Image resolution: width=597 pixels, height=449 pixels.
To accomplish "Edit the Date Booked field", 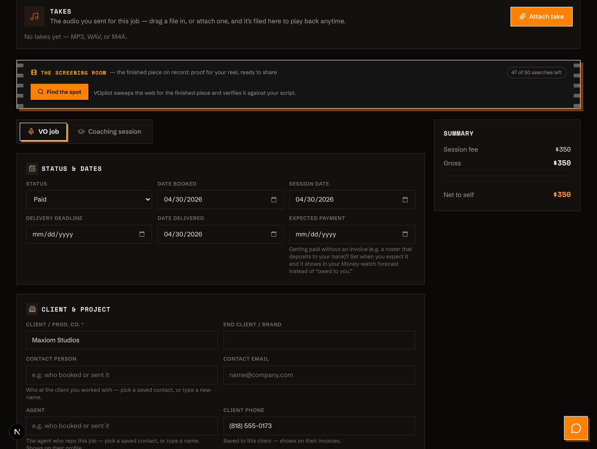I will coord(221,199).
